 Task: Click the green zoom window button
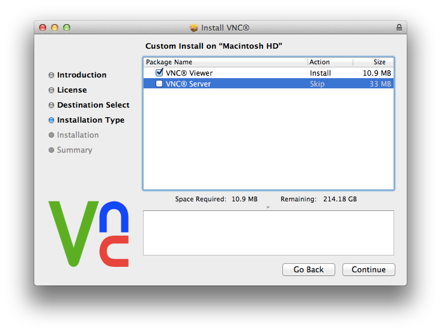point(67,28)
